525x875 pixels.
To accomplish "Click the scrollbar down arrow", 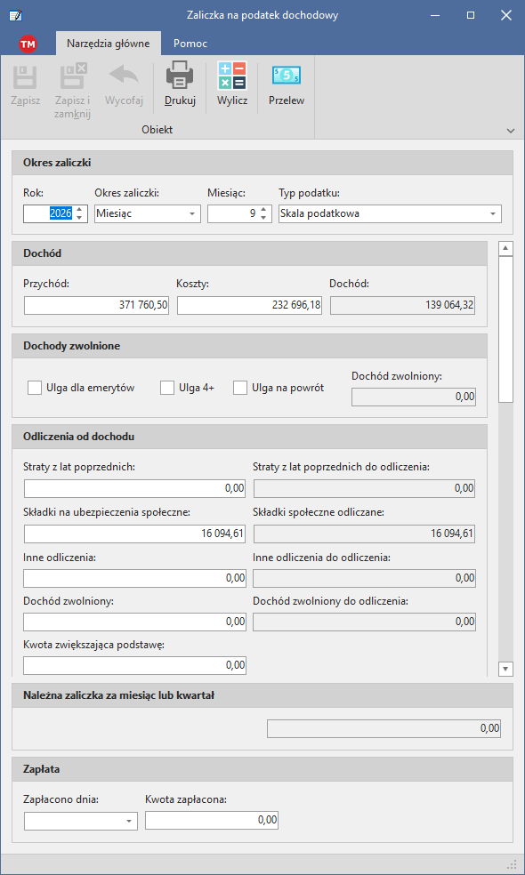I will [x=506, y=668].
